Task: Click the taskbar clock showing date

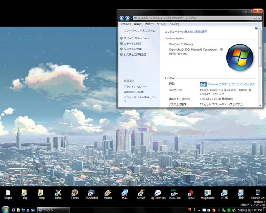Action: [x=250, y=210]
